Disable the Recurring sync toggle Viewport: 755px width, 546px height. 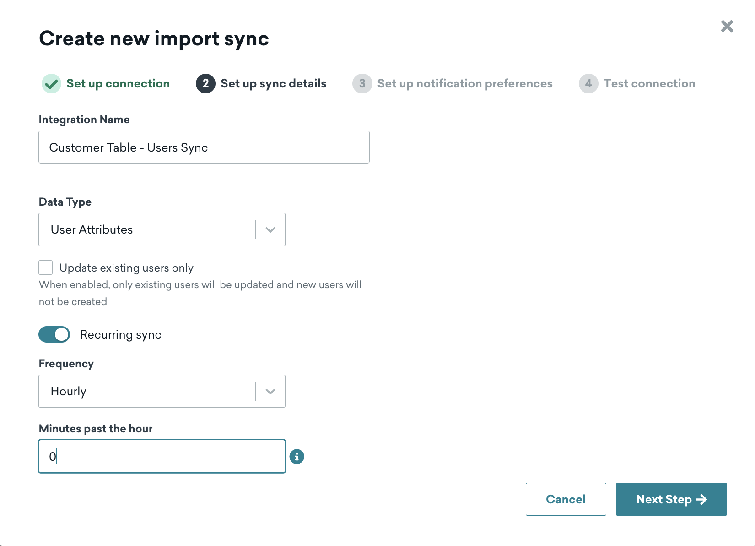tap(54, 334)
